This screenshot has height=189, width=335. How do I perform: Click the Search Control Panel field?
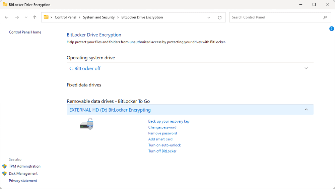280,17
